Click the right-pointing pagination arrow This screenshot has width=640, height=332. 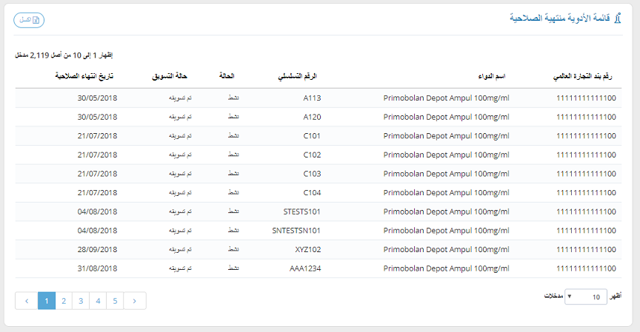[x=135, y=301]
